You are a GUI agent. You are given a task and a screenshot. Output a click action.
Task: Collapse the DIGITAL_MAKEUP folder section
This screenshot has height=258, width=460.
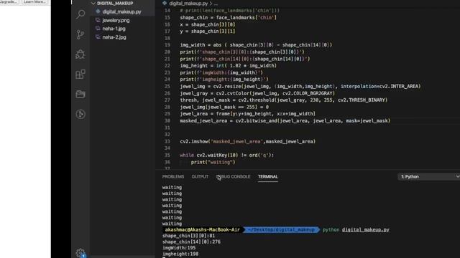point(93,3)
